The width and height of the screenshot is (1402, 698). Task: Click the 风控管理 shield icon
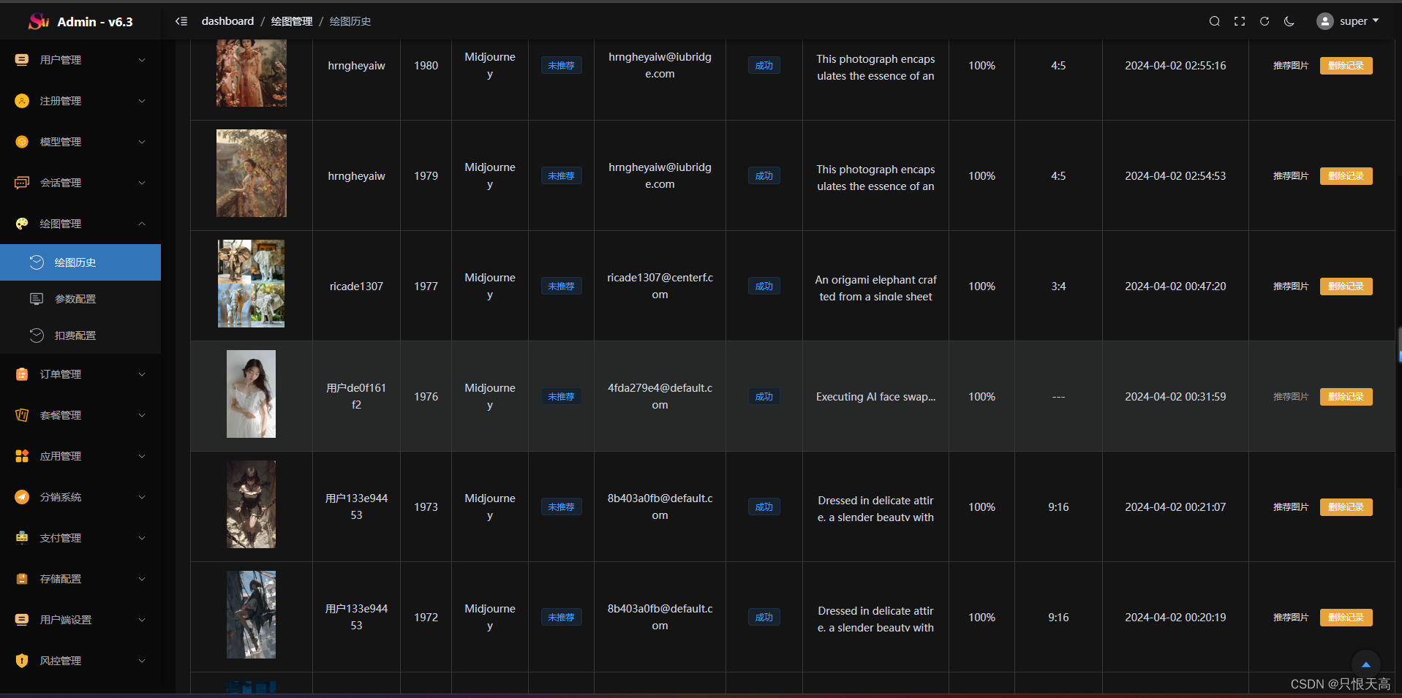(x=22, y=661)
